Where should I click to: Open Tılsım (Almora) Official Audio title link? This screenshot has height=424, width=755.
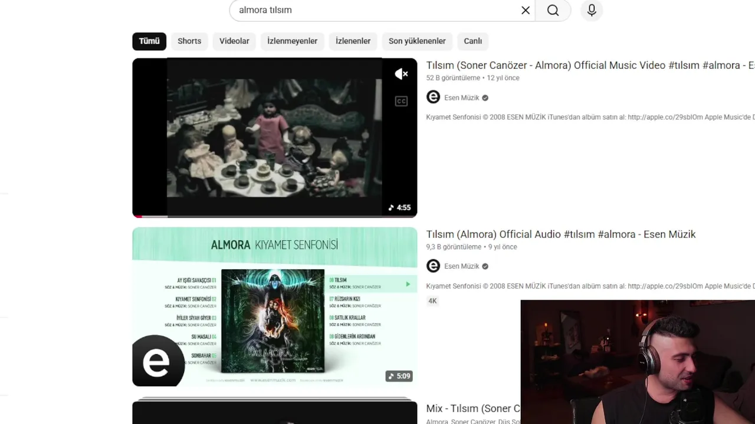[x=561, y=234]
